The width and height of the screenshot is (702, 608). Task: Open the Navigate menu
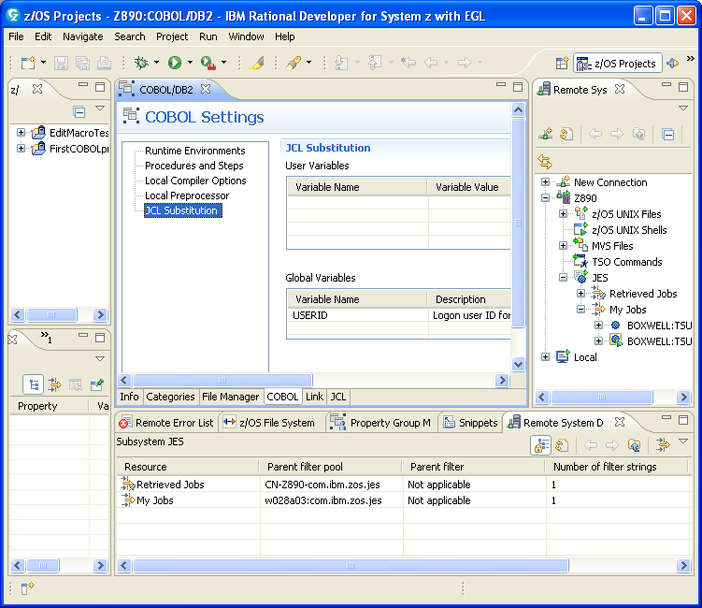83,36
